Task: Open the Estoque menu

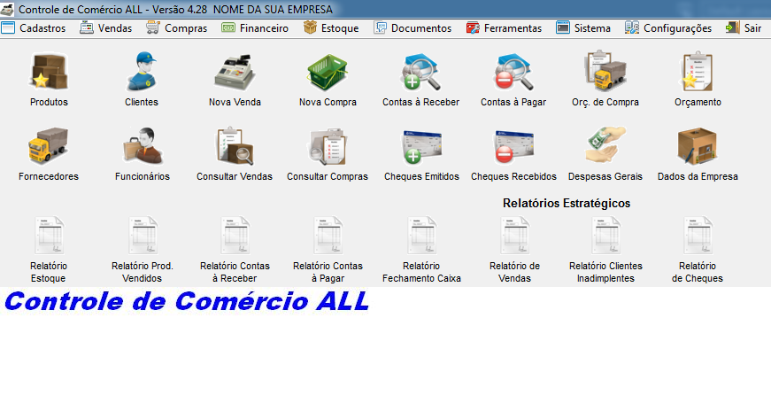Action: point(331,28)
